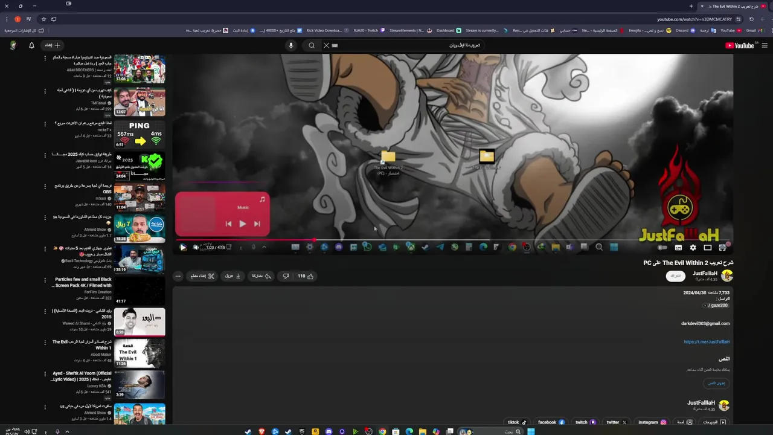Viewport: 773px width, 435px height.
Task: Open options for Evil Within 1 story video
Action: 45,343
